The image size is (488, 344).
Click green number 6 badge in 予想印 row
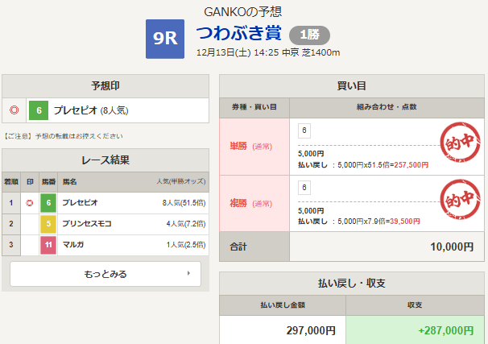(x=39, y=110)
